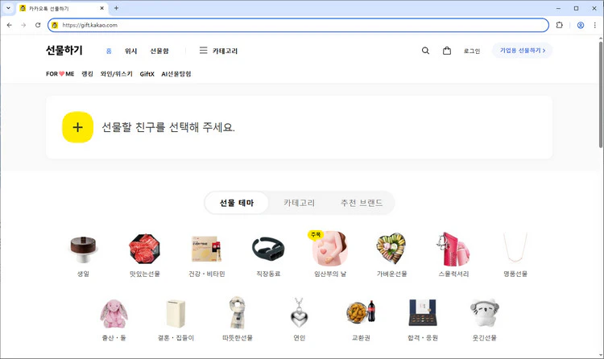Open the shopping bag icon
604x359 pixels.
447,51
